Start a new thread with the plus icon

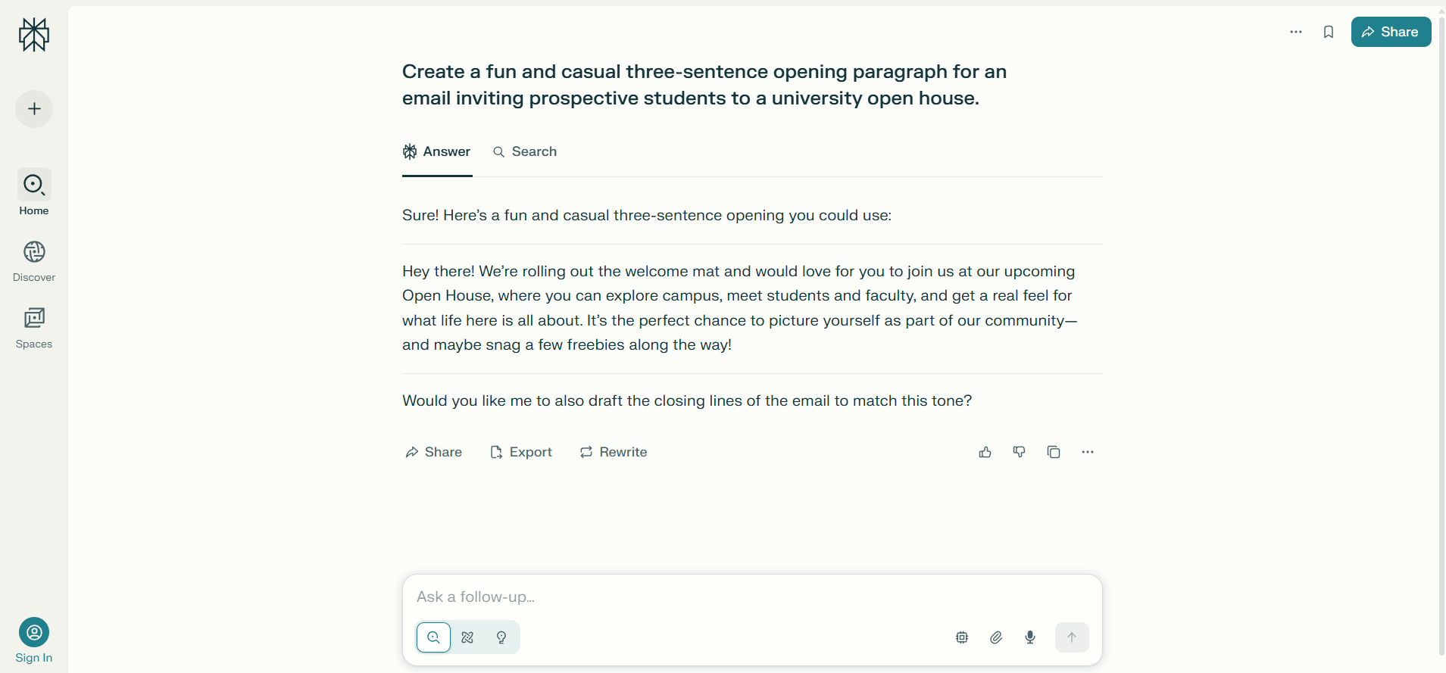[33, 109]
